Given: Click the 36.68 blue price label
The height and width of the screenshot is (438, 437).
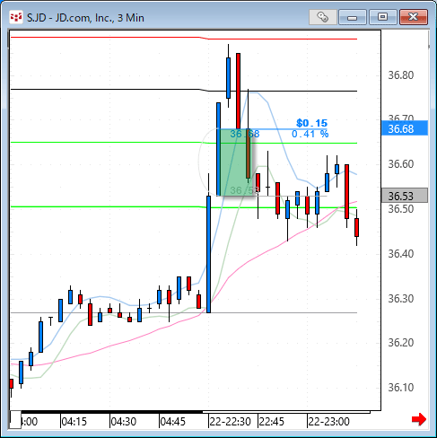Looking at the screenshot, I should click(x=405, y=128).
